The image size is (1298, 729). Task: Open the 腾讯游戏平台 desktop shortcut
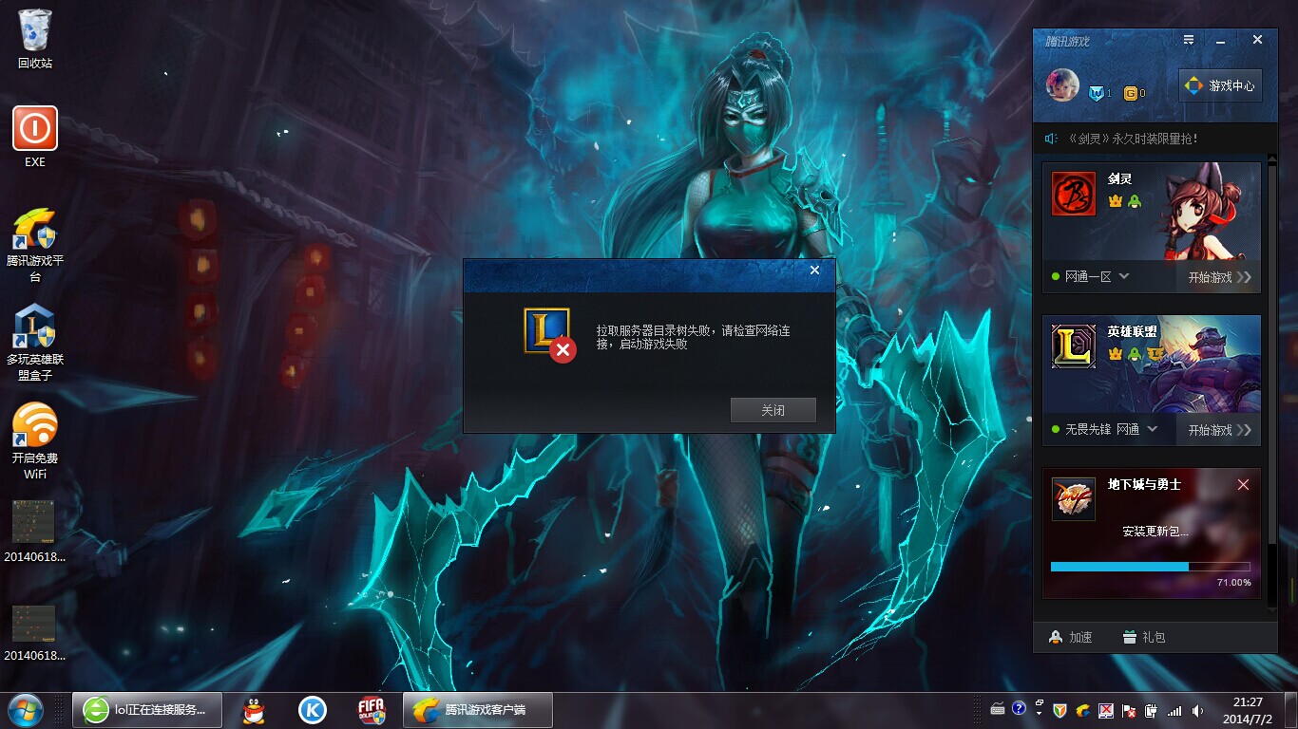(x=35, y=244)
